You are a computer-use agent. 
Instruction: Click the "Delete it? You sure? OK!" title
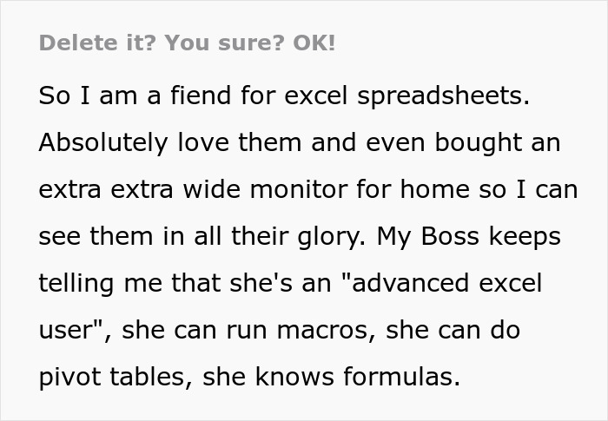click(187, 43)
